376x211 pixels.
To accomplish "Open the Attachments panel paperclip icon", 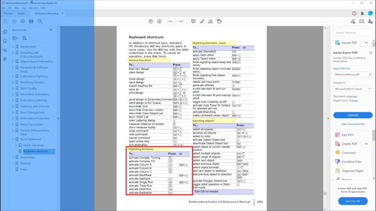I will click(x=5, y=59).
